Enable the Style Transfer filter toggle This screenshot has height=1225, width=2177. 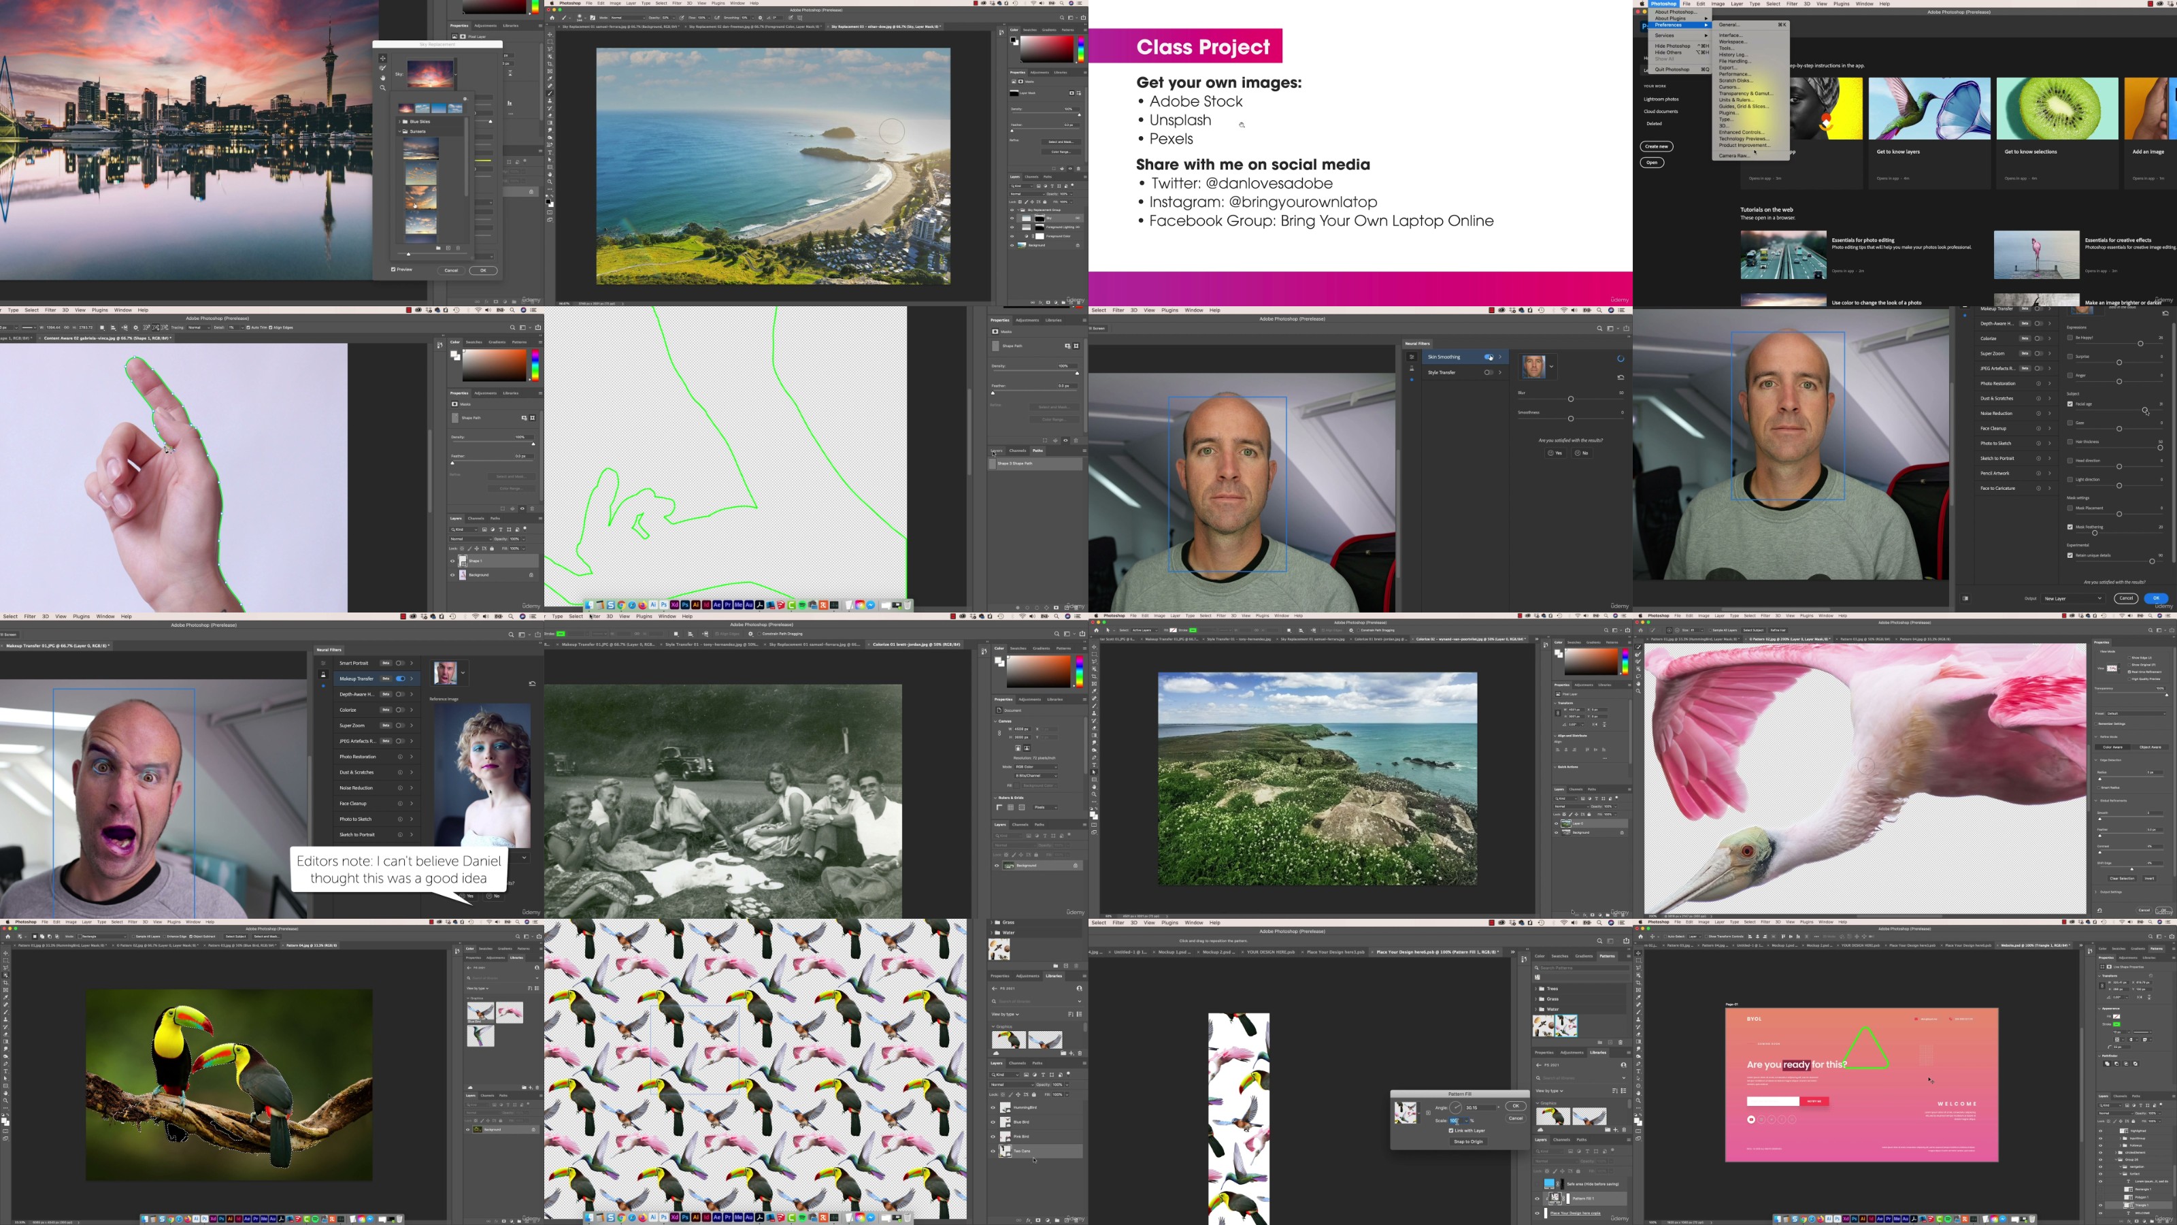click(x=1489, y=373)
